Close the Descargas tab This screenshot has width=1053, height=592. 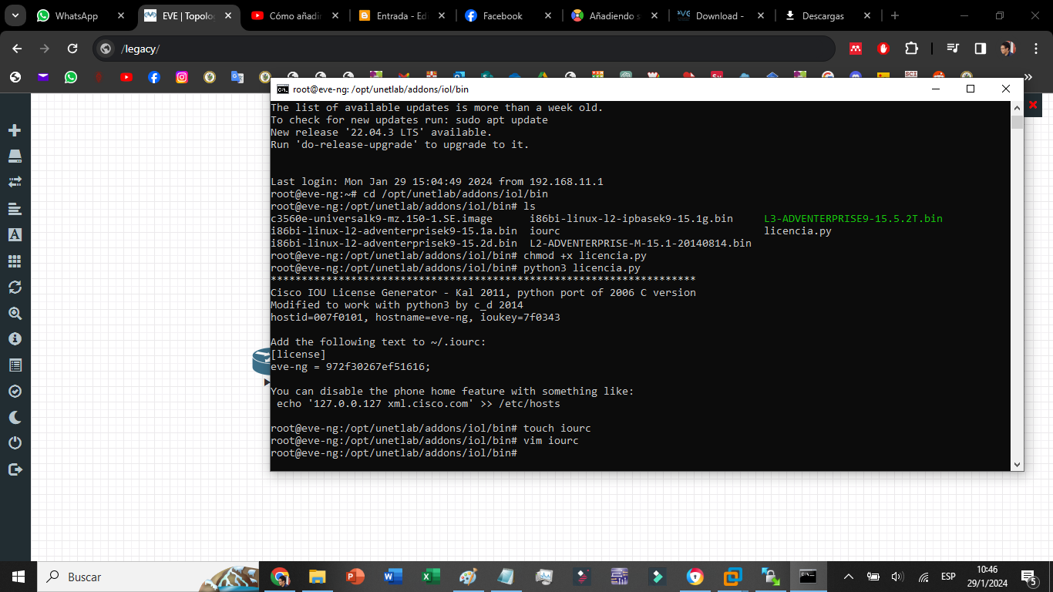click(x=868, y=15)
